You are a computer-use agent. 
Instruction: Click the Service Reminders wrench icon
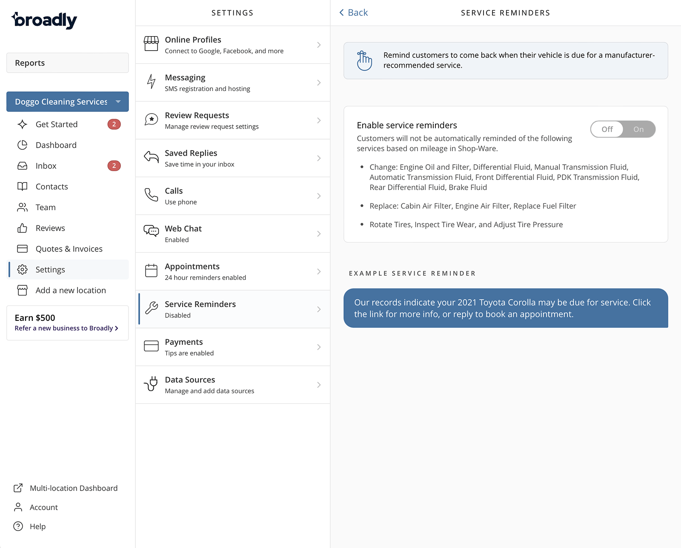click(151, 308)
